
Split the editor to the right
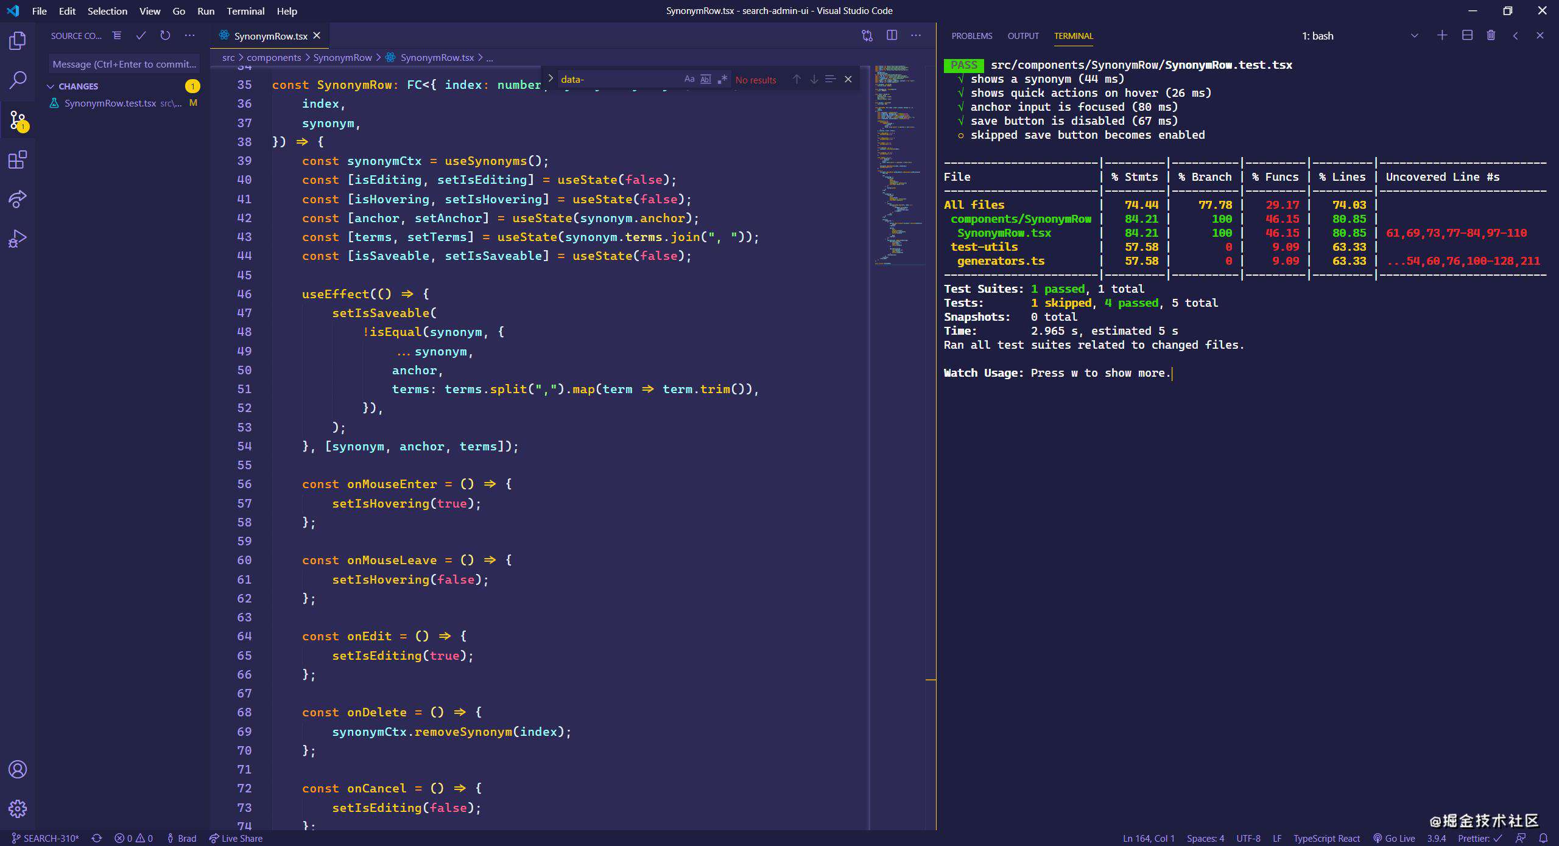coord(892,35)
